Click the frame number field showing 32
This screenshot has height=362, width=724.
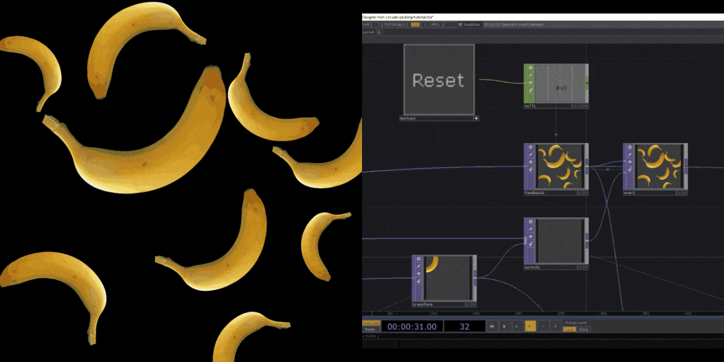[x=465, y=326]
